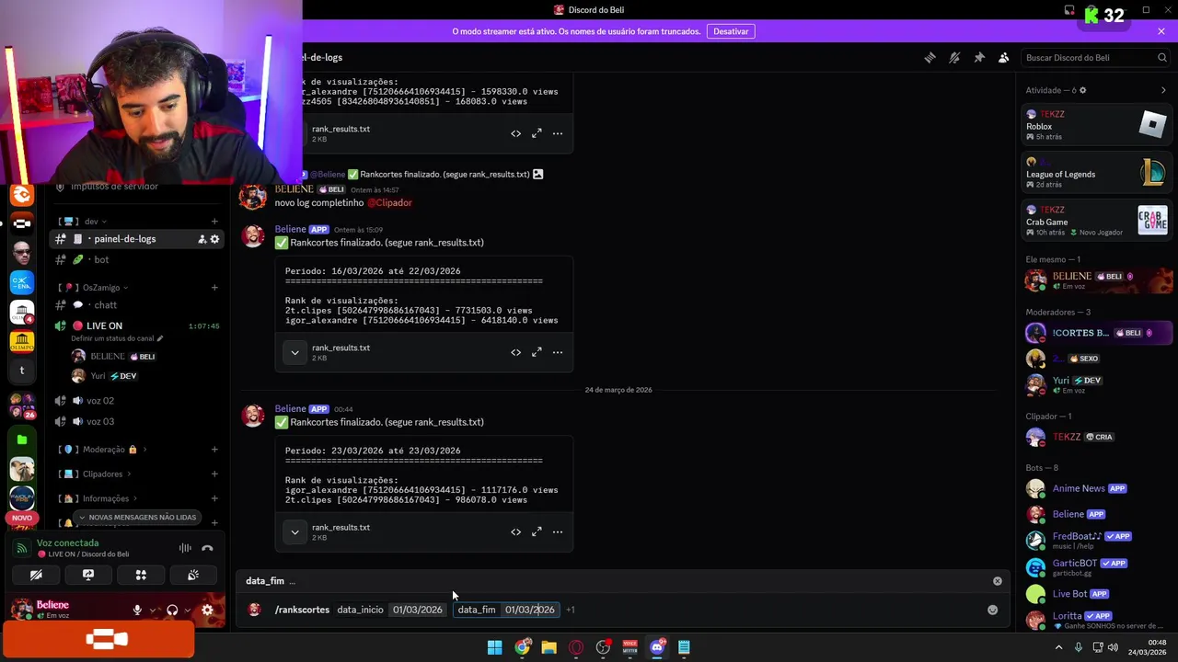Click NOVAS MENSAGENS NÃO LIDAS pill
The image size is (1178, 662).
point(137,518)
